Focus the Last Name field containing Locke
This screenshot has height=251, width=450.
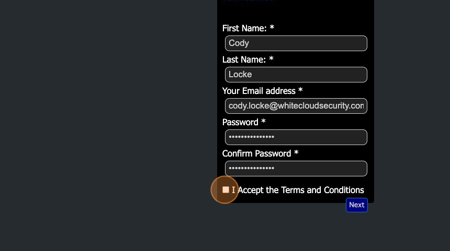pyautogui.click(x=296, y=75)
